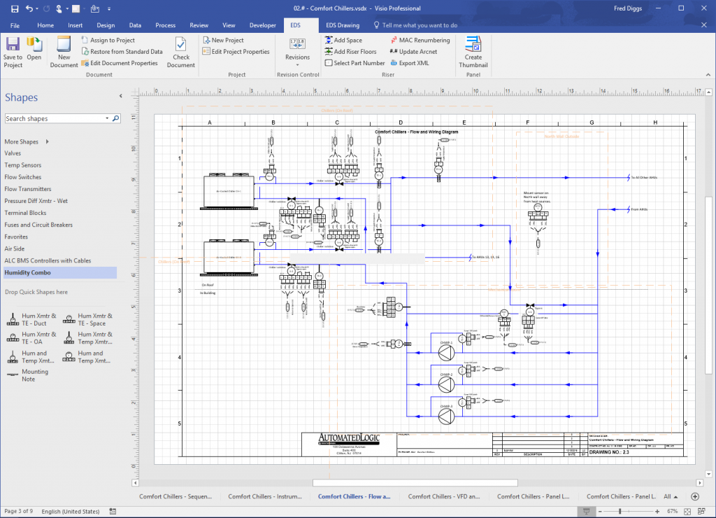
Task: Select ALC BMS Controllers with Cables
Action: (48, 260)
